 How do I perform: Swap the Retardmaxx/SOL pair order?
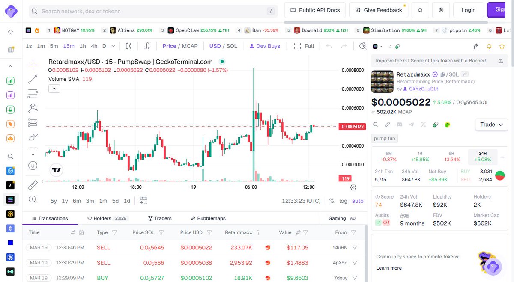(464, 74)
